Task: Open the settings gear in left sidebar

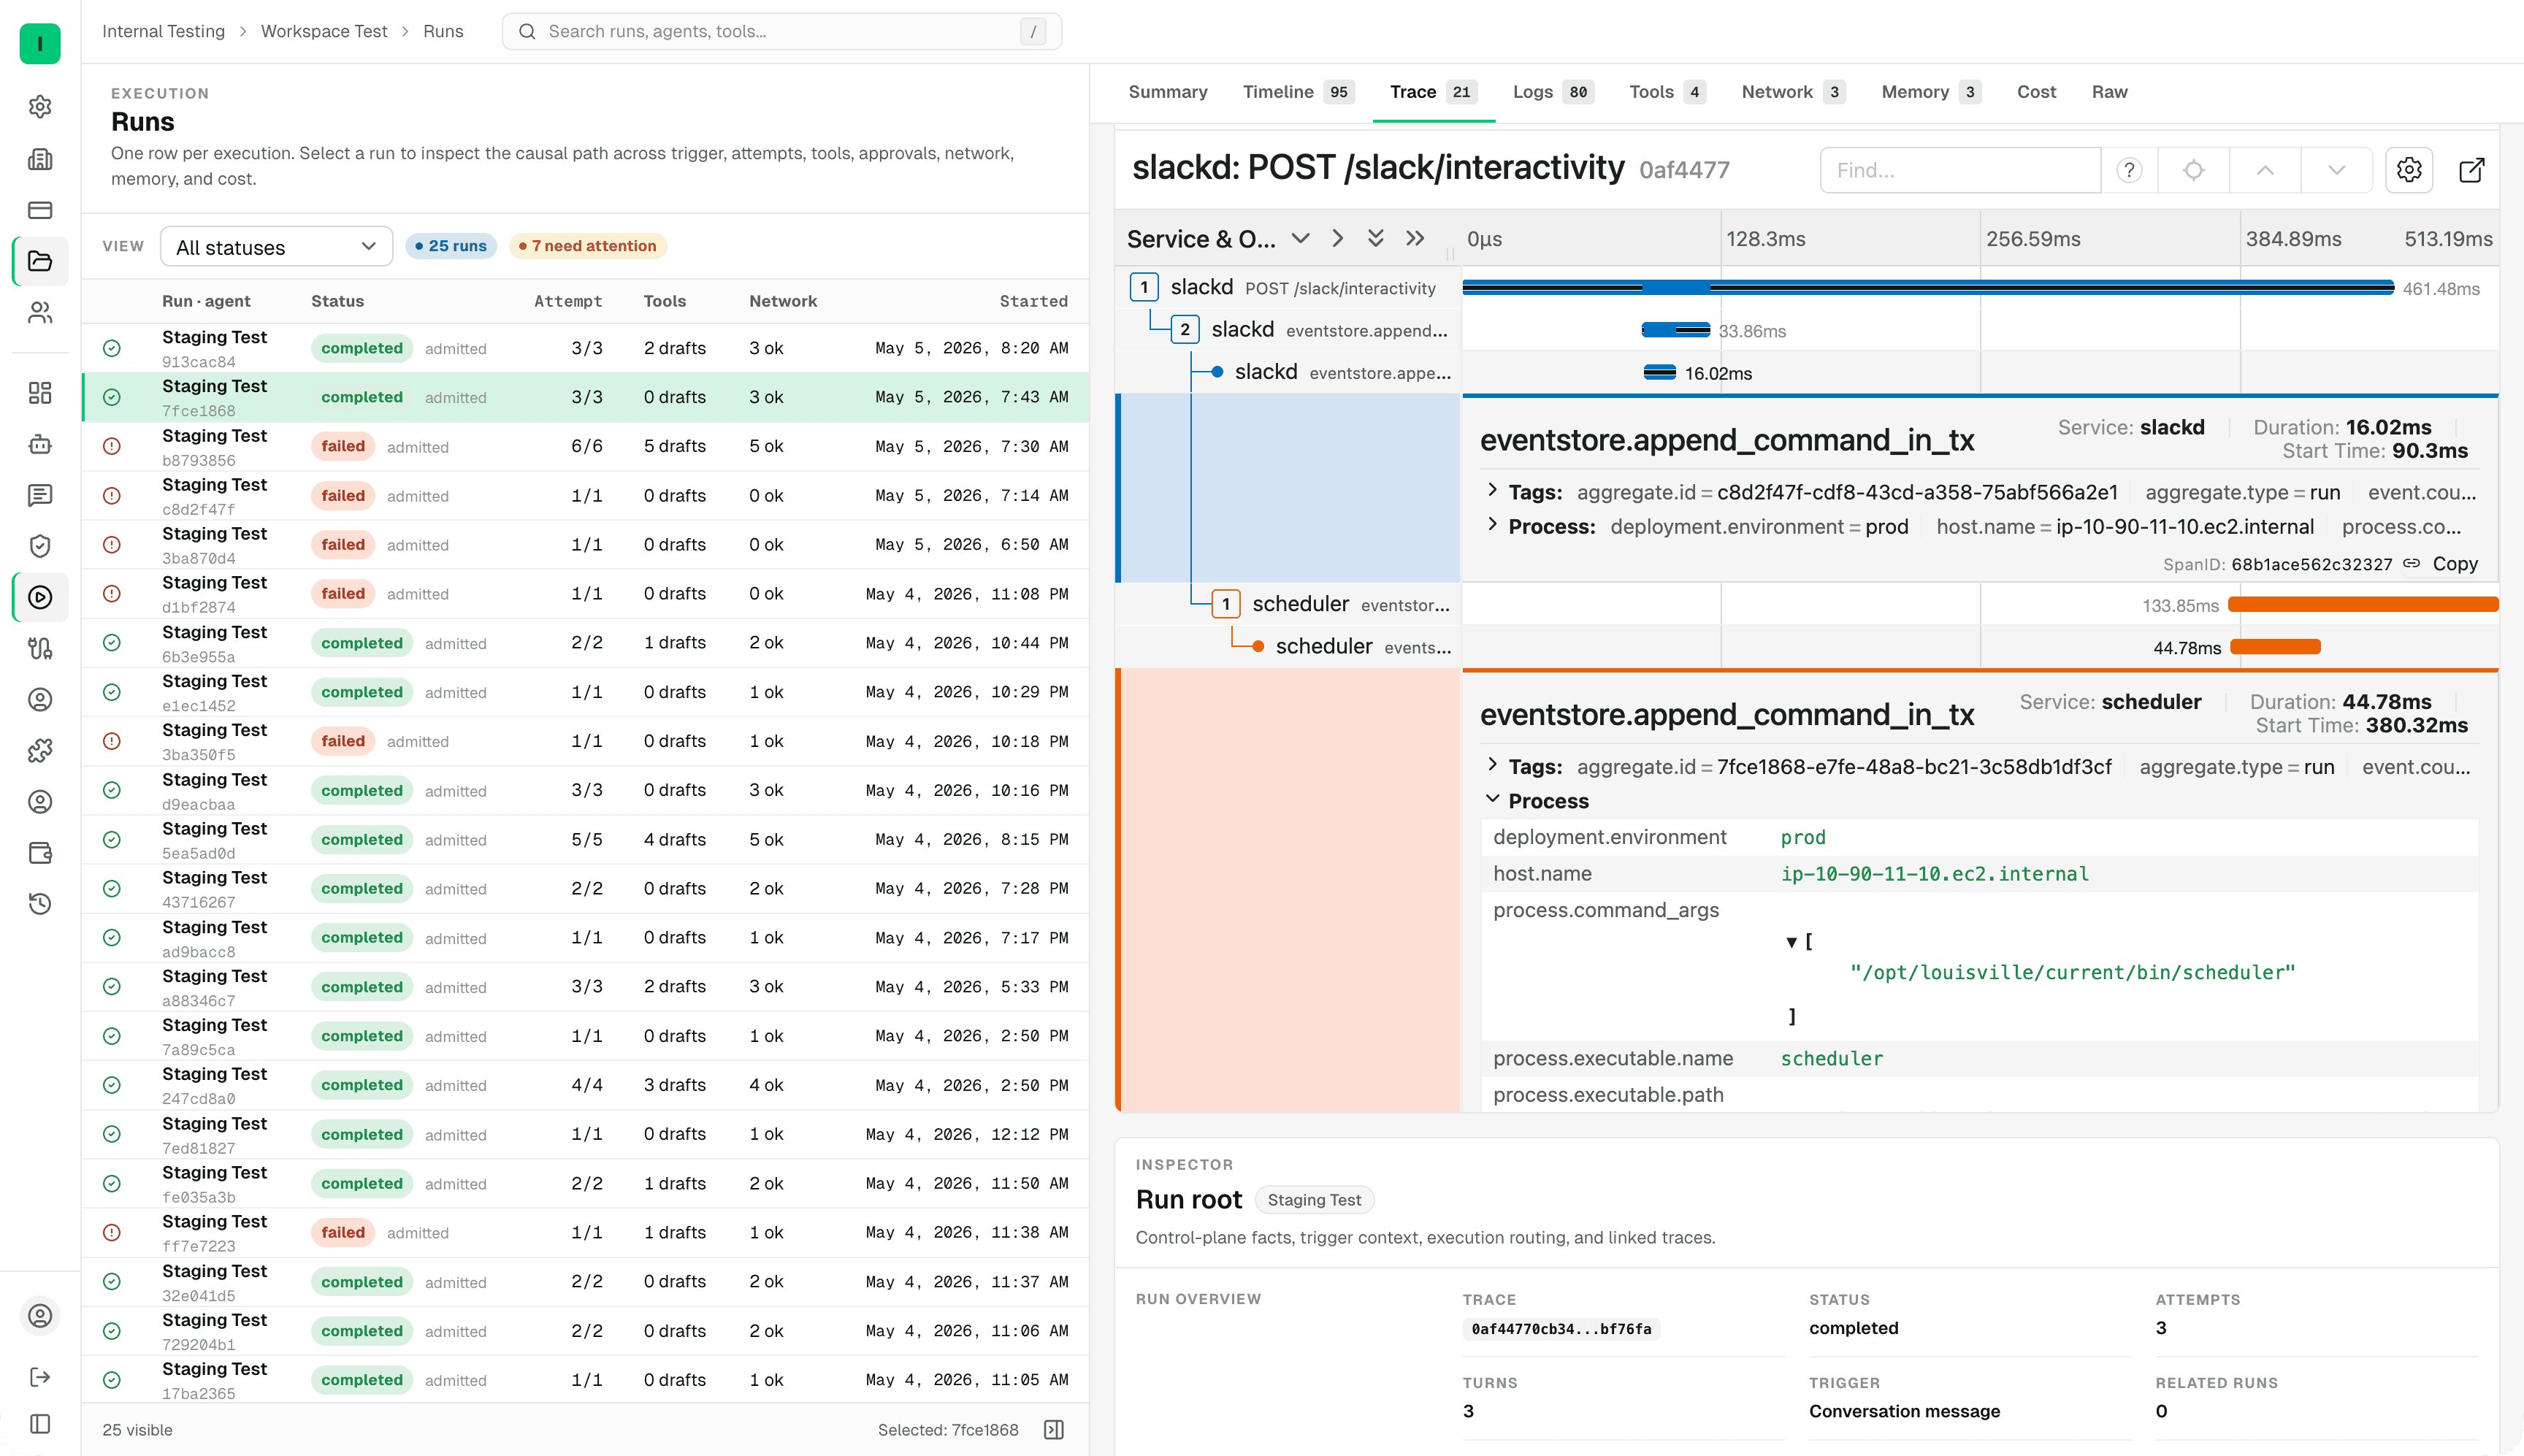Action: coord(40,107)
